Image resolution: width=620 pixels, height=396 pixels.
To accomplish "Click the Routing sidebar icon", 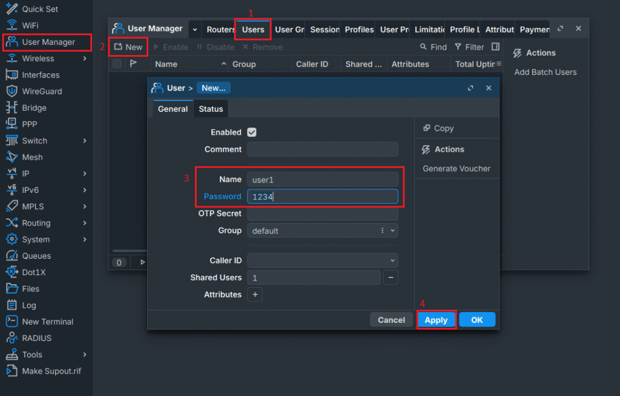I will tap(12, 222).
